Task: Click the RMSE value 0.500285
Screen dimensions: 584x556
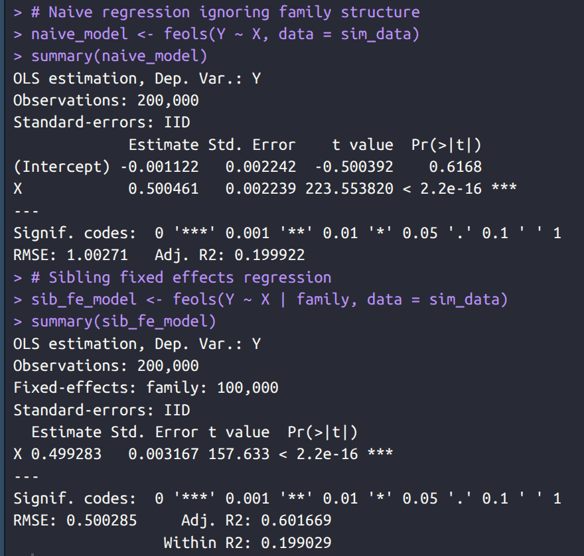Action: (102, 520)
